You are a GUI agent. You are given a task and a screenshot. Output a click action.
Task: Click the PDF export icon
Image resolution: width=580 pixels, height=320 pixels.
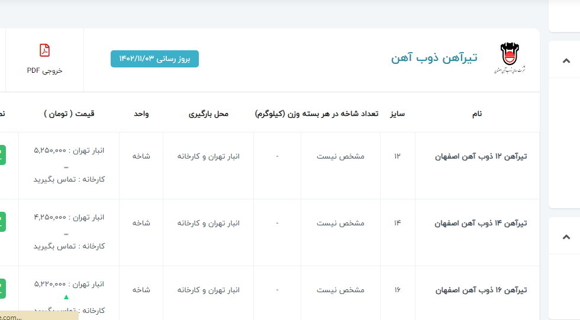coord(44,50)
